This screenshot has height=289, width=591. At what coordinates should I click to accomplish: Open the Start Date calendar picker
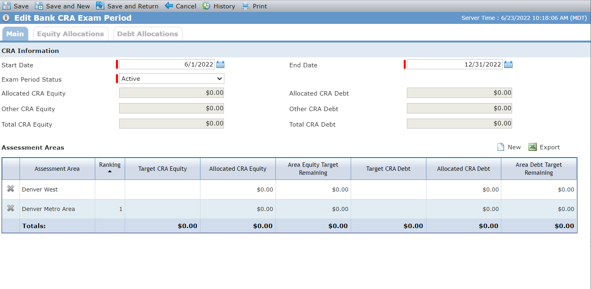click(220, 64)
